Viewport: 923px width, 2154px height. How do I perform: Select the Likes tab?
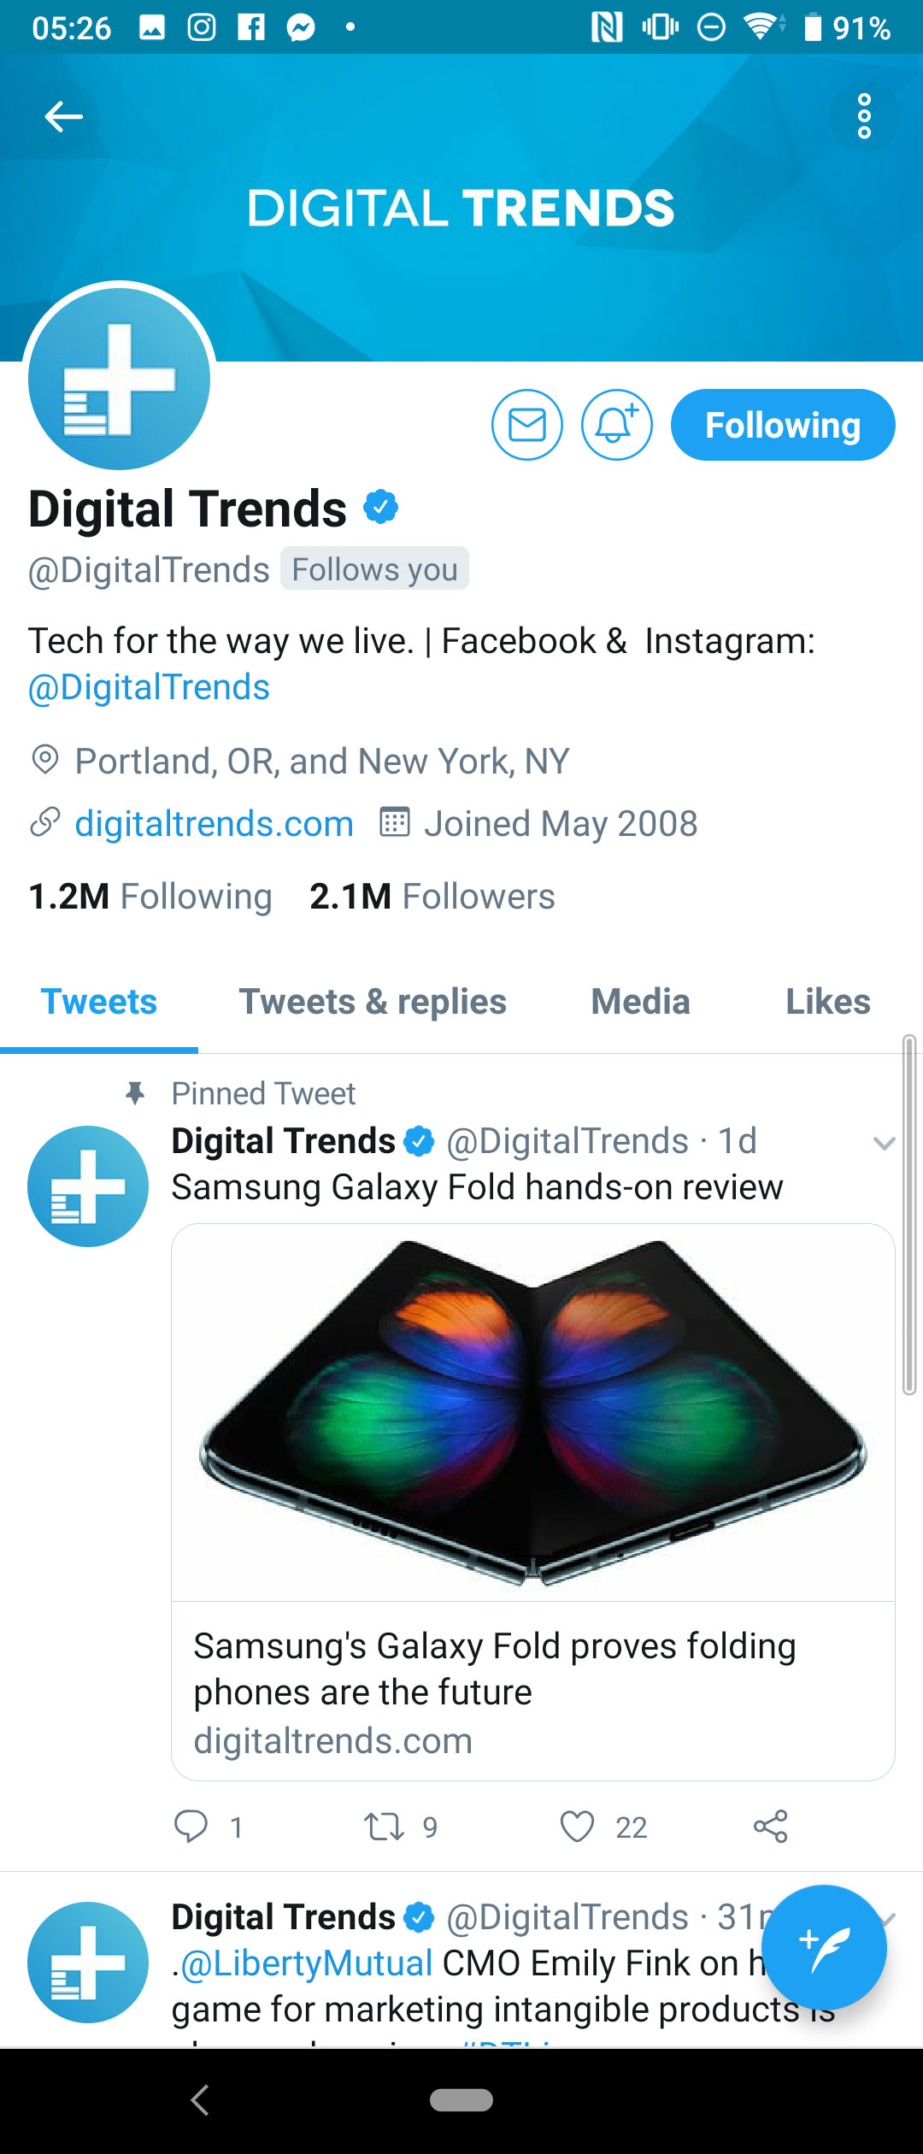click(827, 1001)
